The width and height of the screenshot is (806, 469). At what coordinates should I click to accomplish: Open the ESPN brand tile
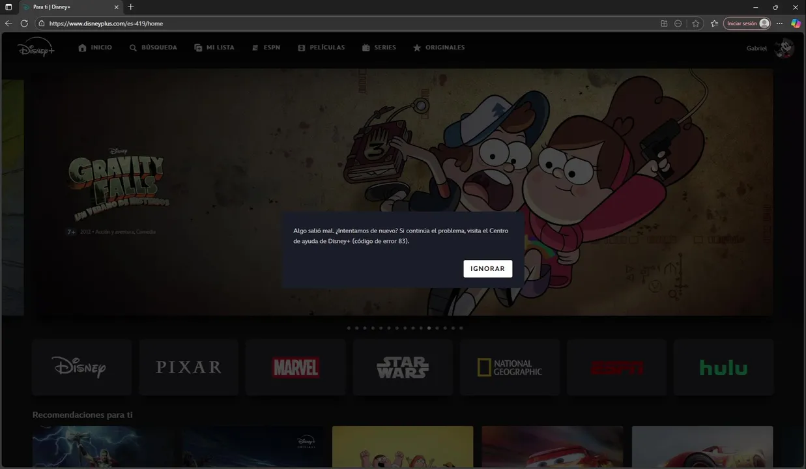click(x=616, y=367)
